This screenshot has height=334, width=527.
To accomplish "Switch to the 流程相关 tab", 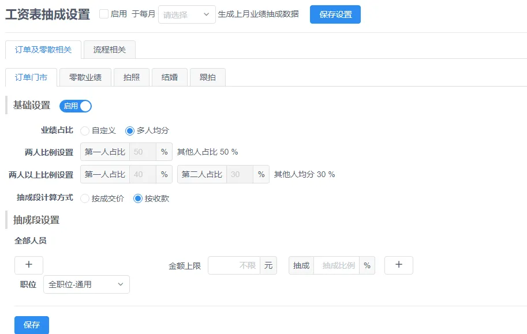I will coord(109,50).
